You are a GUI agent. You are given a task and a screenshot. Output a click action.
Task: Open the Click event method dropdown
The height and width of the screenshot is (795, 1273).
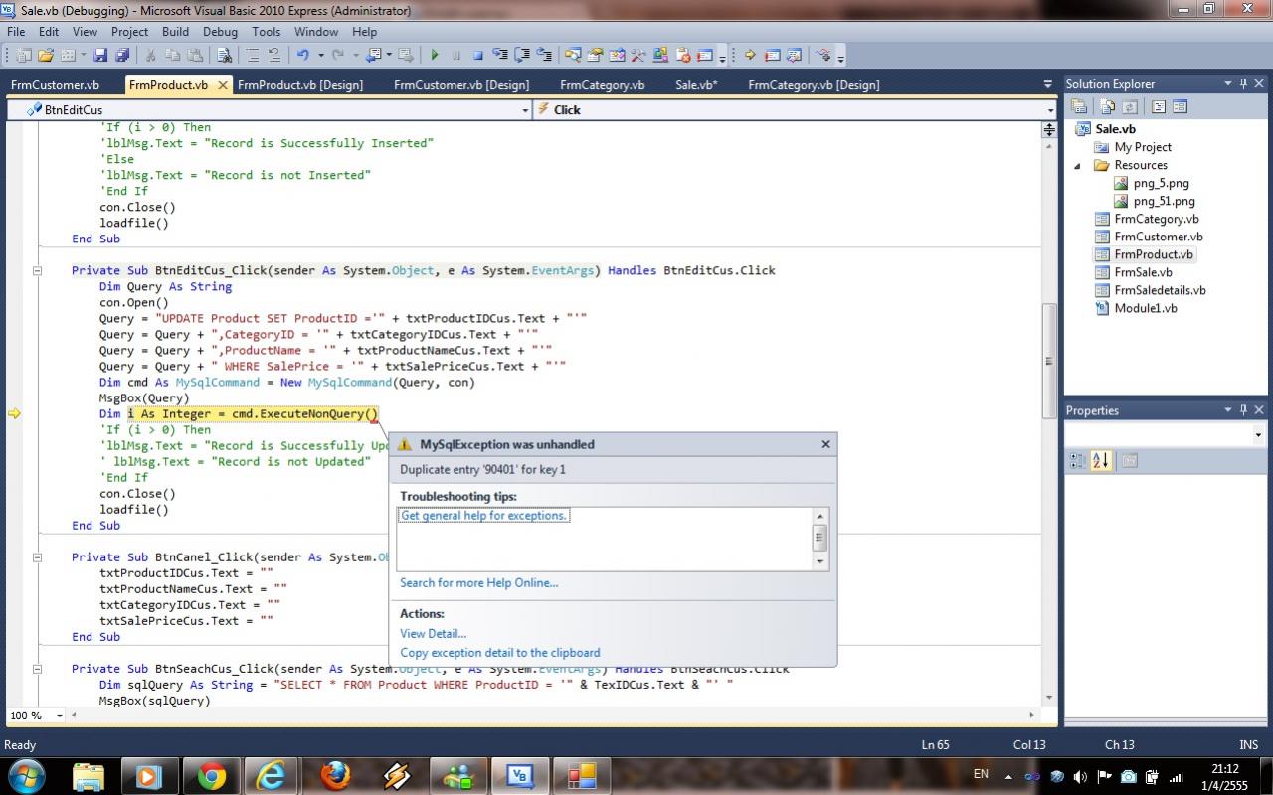[x=1050, y=110]
